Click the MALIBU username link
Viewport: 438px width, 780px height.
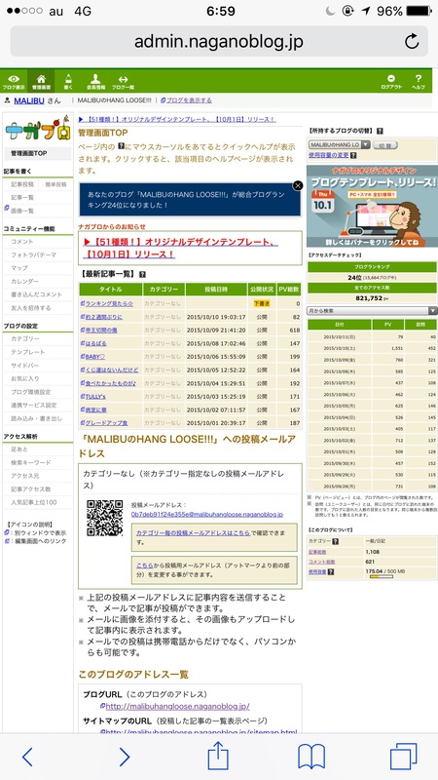click(x=29, y=100)
